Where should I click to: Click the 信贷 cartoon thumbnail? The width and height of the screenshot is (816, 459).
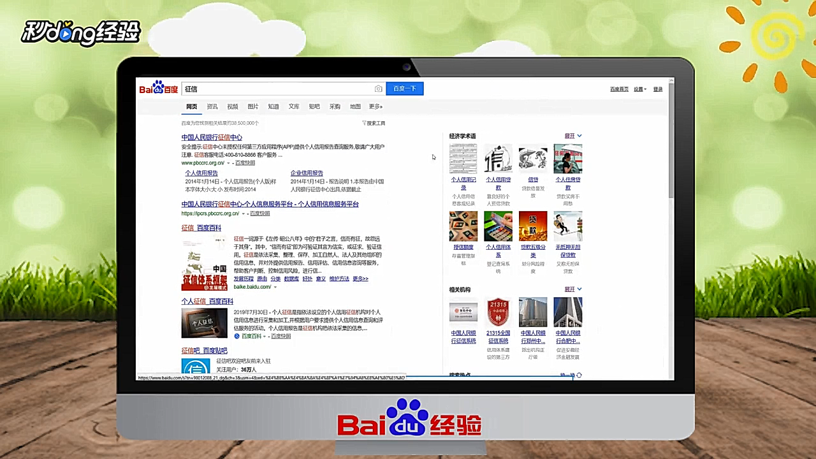click(x=533, y=159)
